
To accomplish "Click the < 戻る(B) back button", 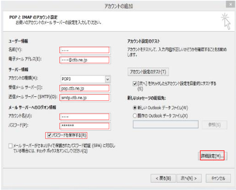I will (163, 178).
